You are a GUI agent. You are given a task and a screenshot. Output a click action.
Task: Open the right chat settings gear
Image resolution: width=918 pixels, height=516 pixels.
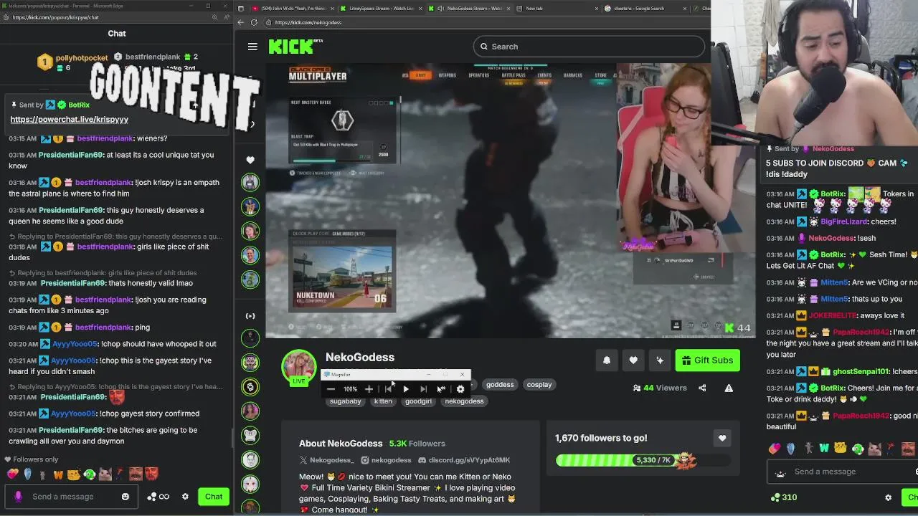tap(888, 497)
